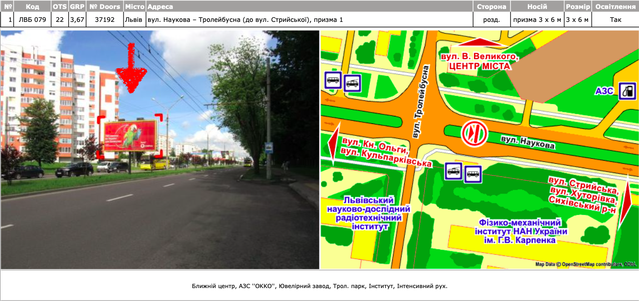The height and width of the screenshot is (301, 639).
Task: Click the Код column header
Action: click(x=33, y=6)
